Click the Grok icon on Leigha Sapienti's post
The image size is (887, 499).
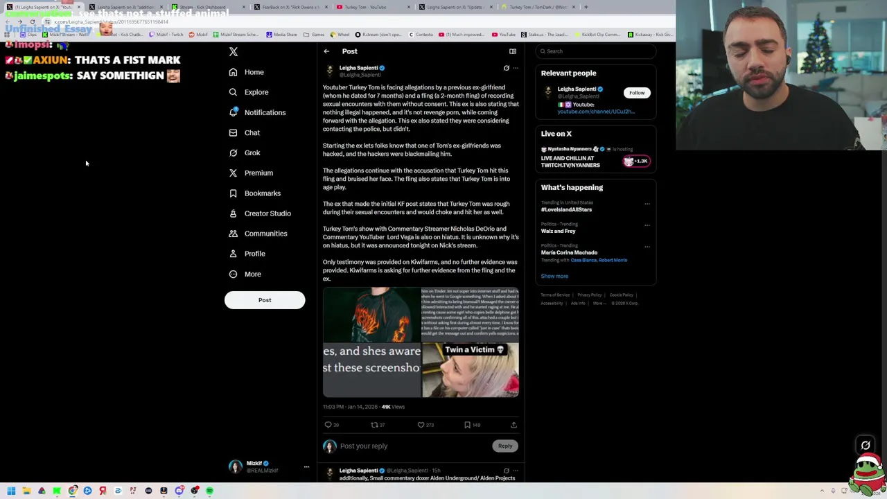(506, 68)
